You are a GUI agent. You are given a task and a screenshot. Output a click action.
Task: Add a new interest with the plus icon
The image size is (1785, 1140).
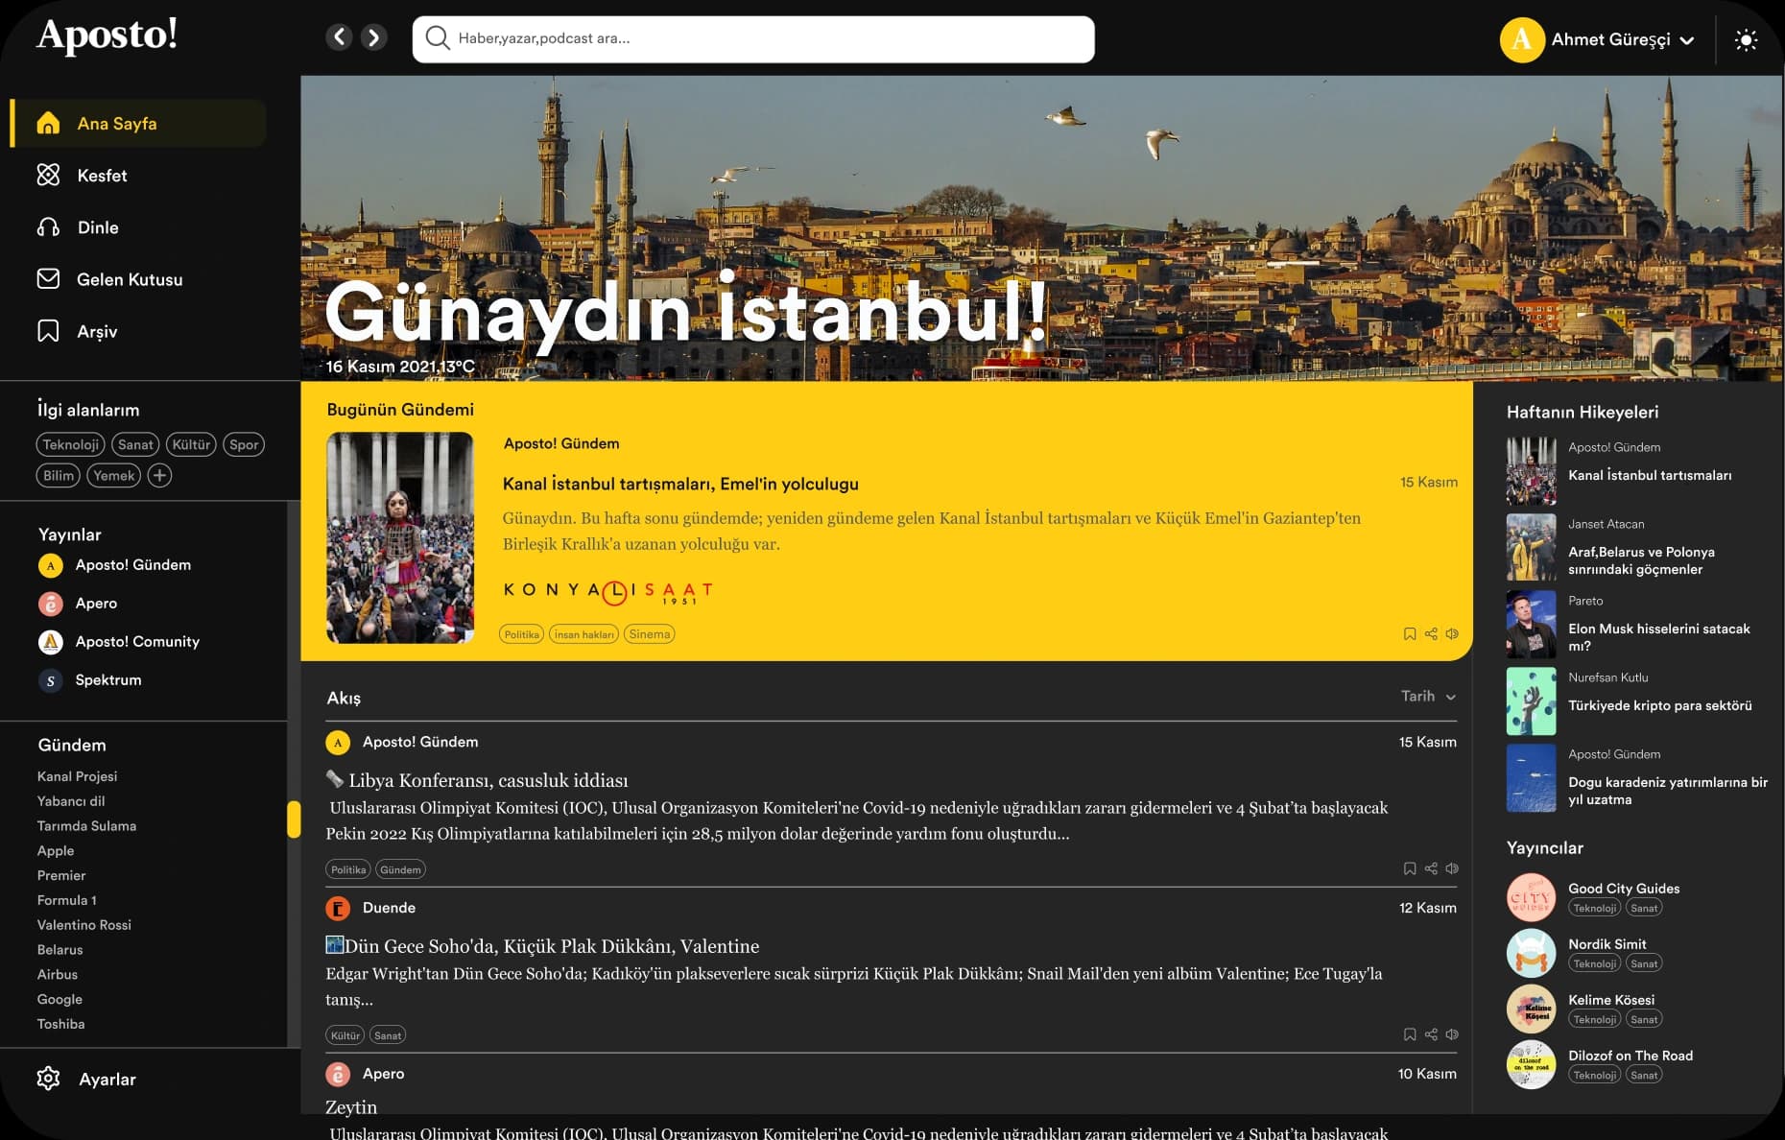159,475
